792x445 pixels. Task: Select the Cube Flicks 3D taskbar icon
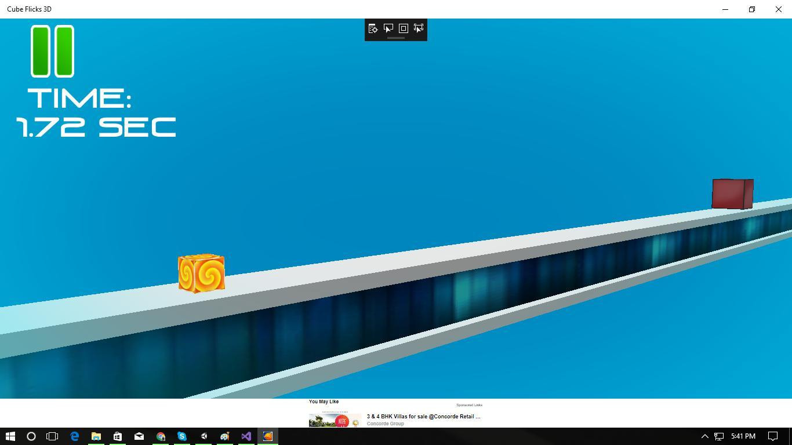pyautogui.click(x=268, y=436)
